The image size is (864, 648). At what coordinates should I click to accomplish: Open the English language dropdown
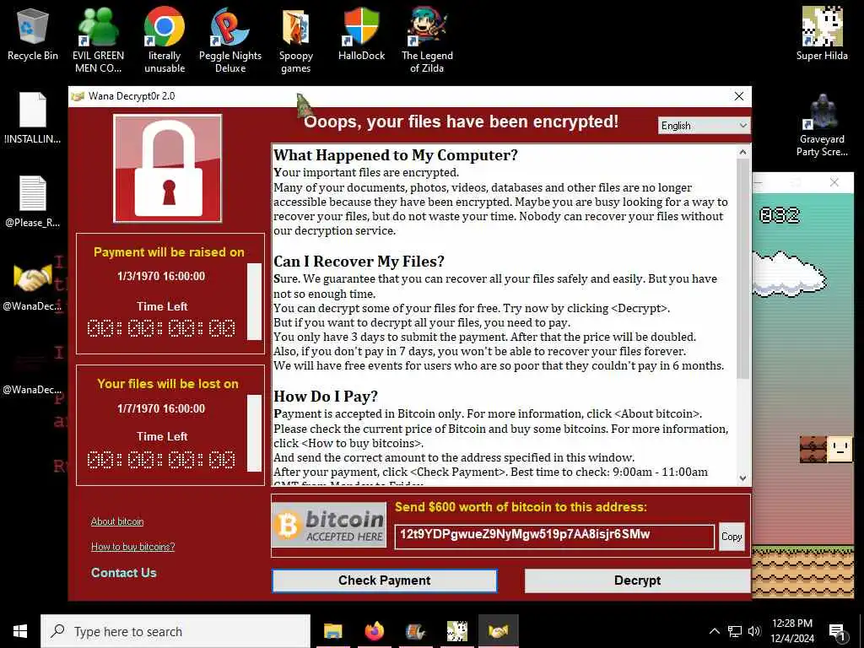[704, 126]
